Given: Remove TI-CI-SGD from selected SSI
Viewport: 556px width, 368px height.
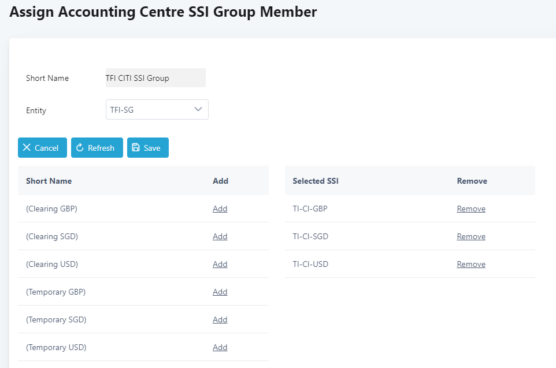Looking at the screenshot, I should click(471, 236).
